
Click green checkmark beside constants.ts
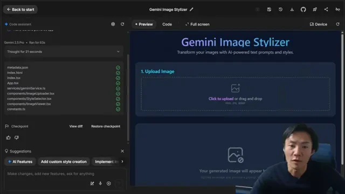118,109
